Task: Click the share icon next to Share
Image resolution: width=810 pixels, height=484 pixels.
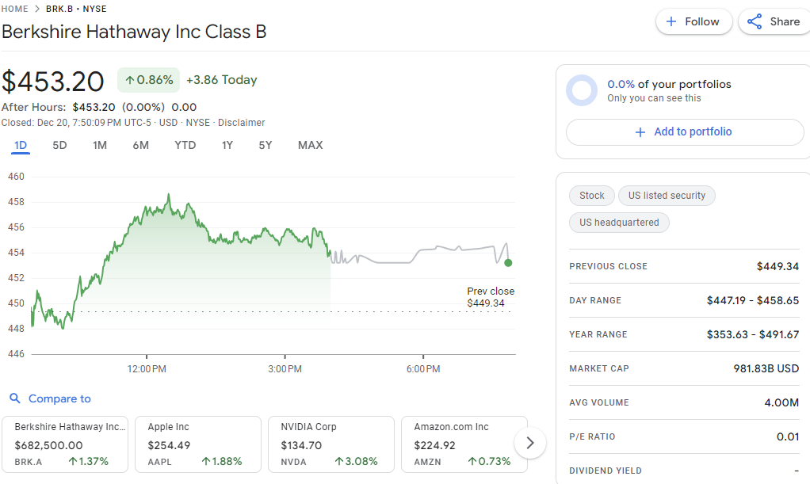Action: [x=755, y=21]
